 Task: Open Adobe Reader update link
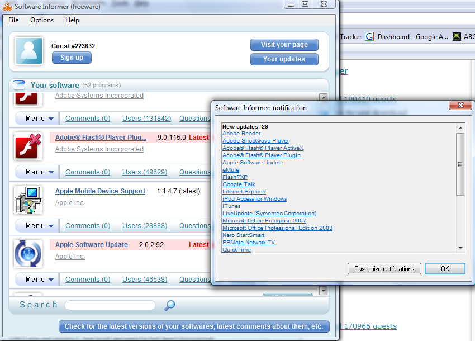pos(241,134)
